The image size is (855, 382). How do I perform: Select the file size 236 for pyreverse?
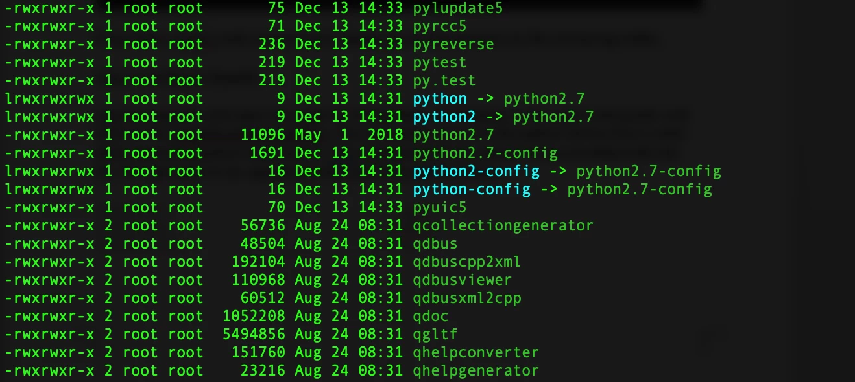coord(272,45)
